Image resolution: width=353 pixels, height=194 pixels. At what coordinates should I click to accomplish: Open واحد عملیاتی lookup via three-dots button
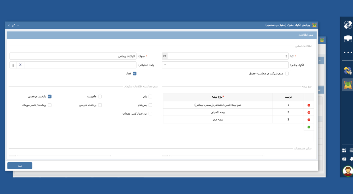[x=13, y=65]
